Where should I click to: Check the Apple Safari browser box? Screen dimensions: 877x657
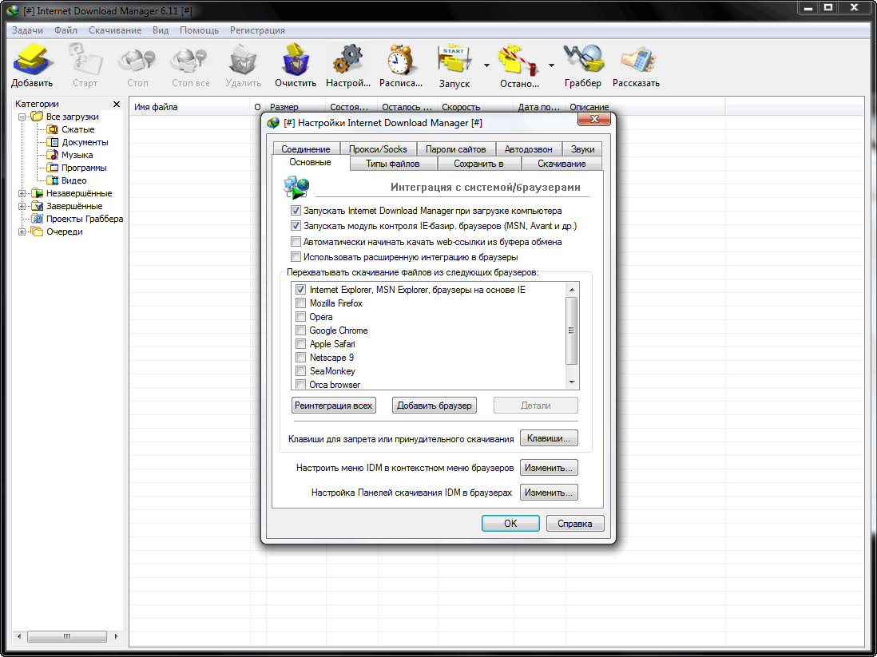tap(300, 344)
